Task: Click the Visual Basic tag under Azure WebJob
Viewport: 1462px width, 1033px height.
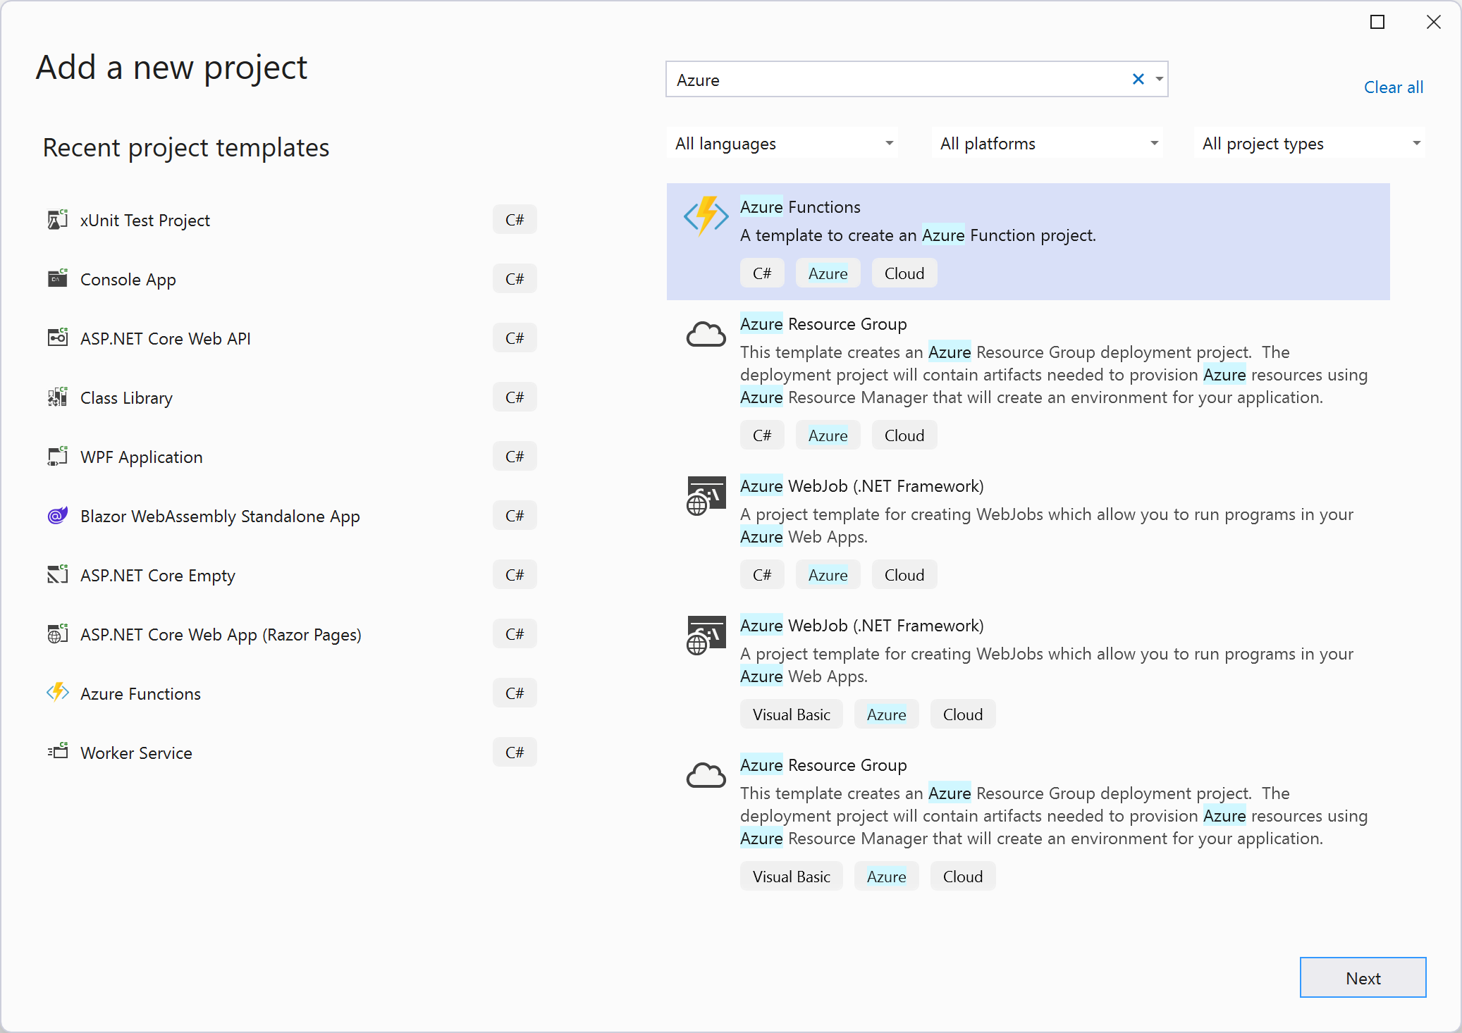Action: (791, 715)
